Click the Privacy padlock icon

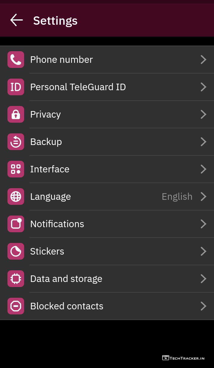coord(16,114)
